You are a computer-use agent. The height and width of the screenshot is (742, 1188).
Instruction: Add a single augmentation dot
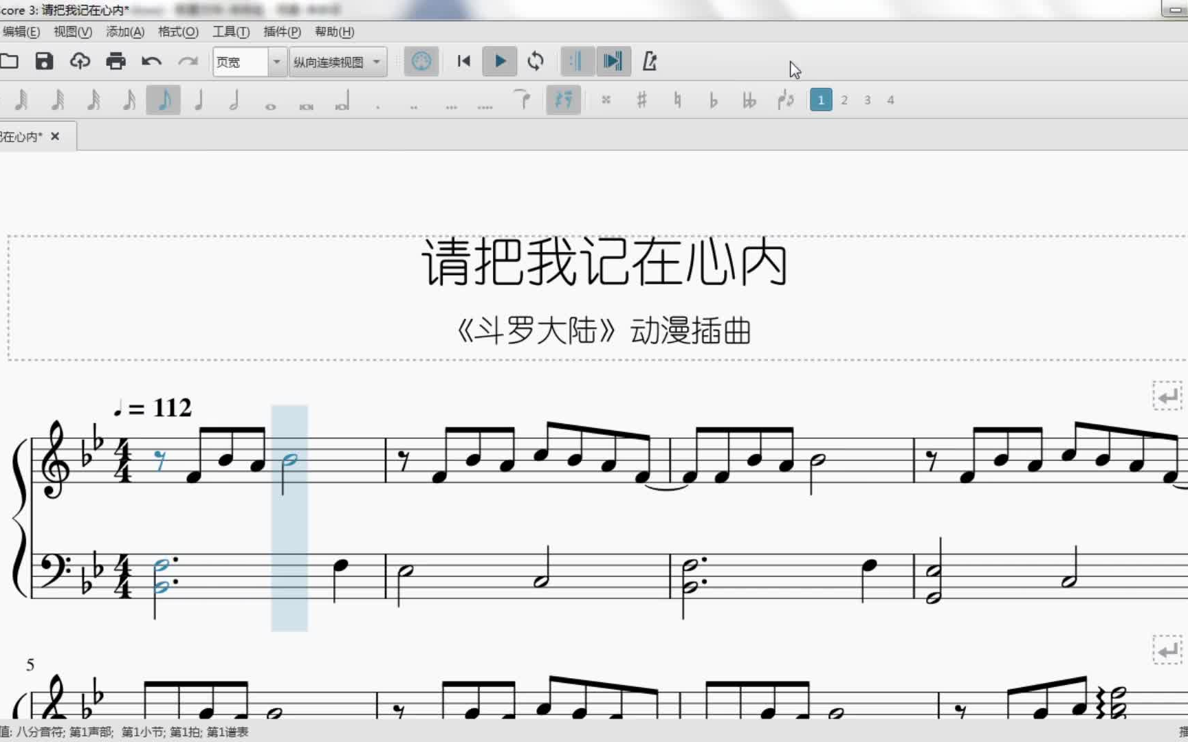(x=378, y=106)
